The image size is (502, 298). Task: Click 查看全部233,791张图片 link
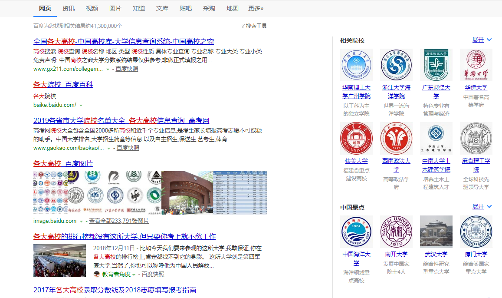[119, 221]
